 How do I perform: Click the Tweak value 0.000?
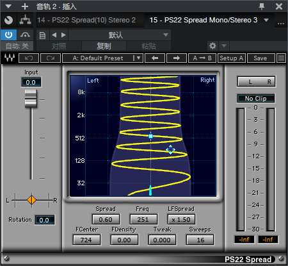[x=162, y=240]
